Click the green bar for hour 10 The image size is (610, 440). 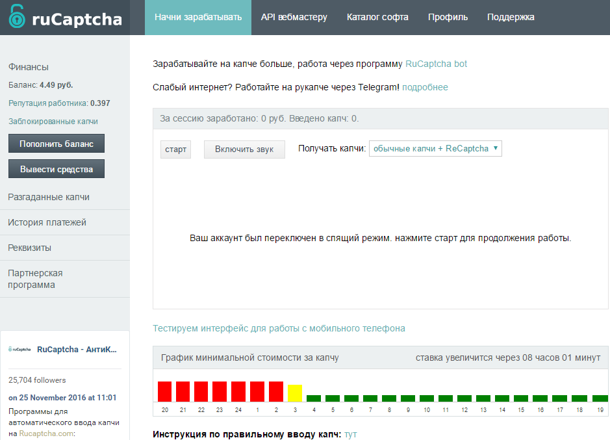[427, 398]
